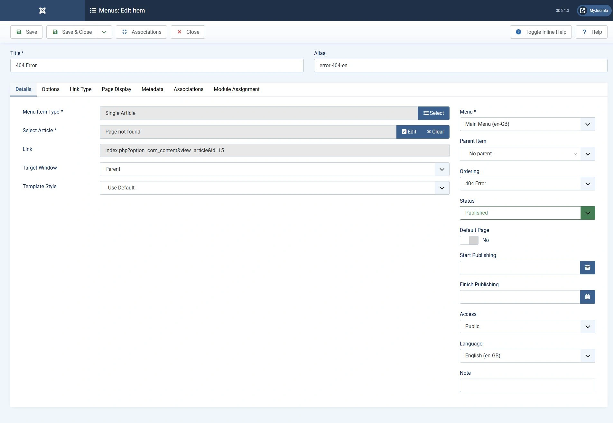
Task: Open the Target Window dropdown
Action: tap(274, 169)
